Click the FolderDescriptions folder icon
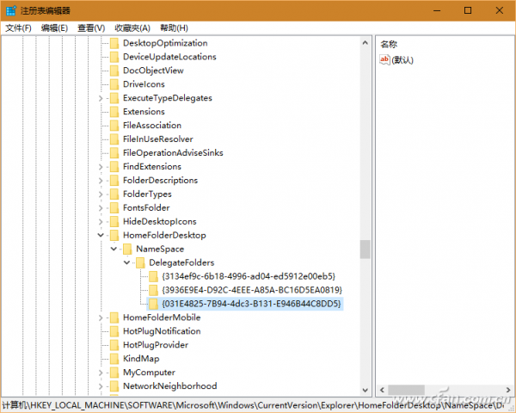 click(x=114, y=181)
